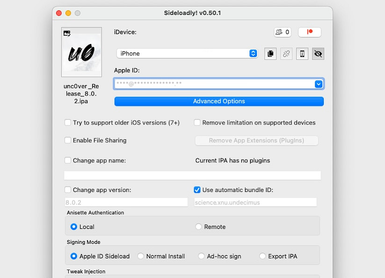
Task: Check Remove limitation on supported devices
Action: point(197,122)
